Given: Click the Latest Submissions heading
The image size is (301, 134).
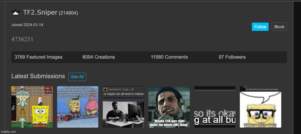Looking at the screenshot, I should [x=38, y=76].
